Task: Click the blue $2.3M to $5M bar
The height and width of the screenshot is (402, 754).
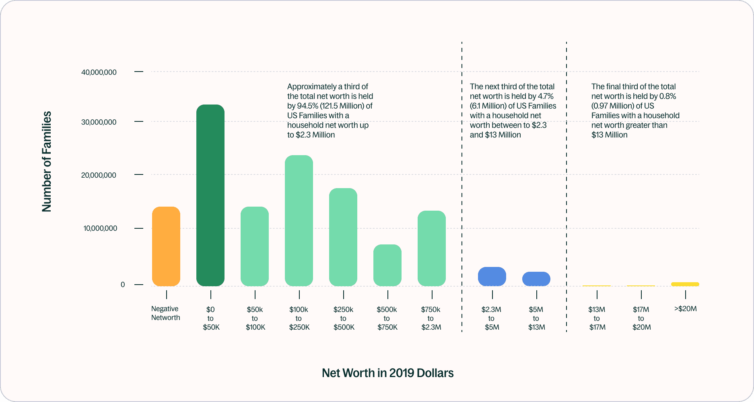Action: [x=492, y=277]
